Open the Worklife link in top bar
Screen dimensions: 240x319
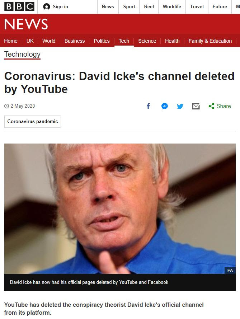[x=172, y=7]
